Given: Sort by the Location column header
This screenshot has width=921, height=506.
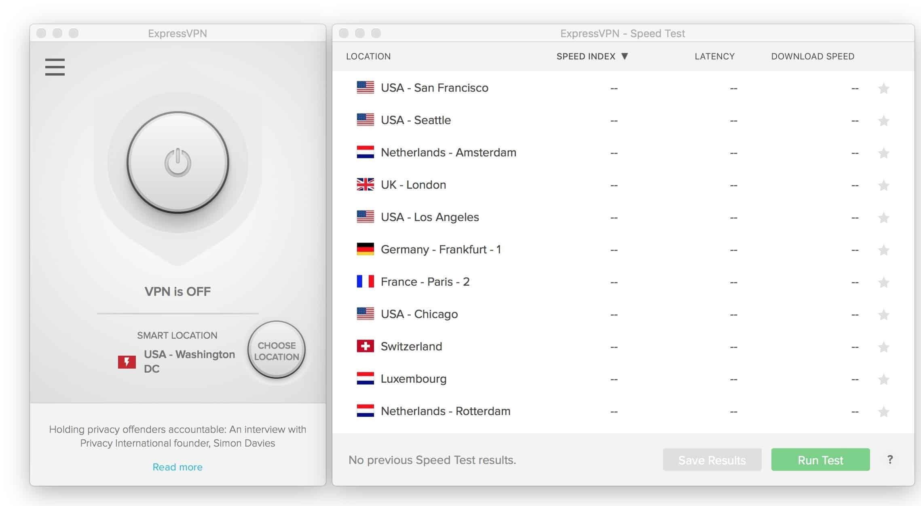Looking at the screenshot, I should [368, 56].
